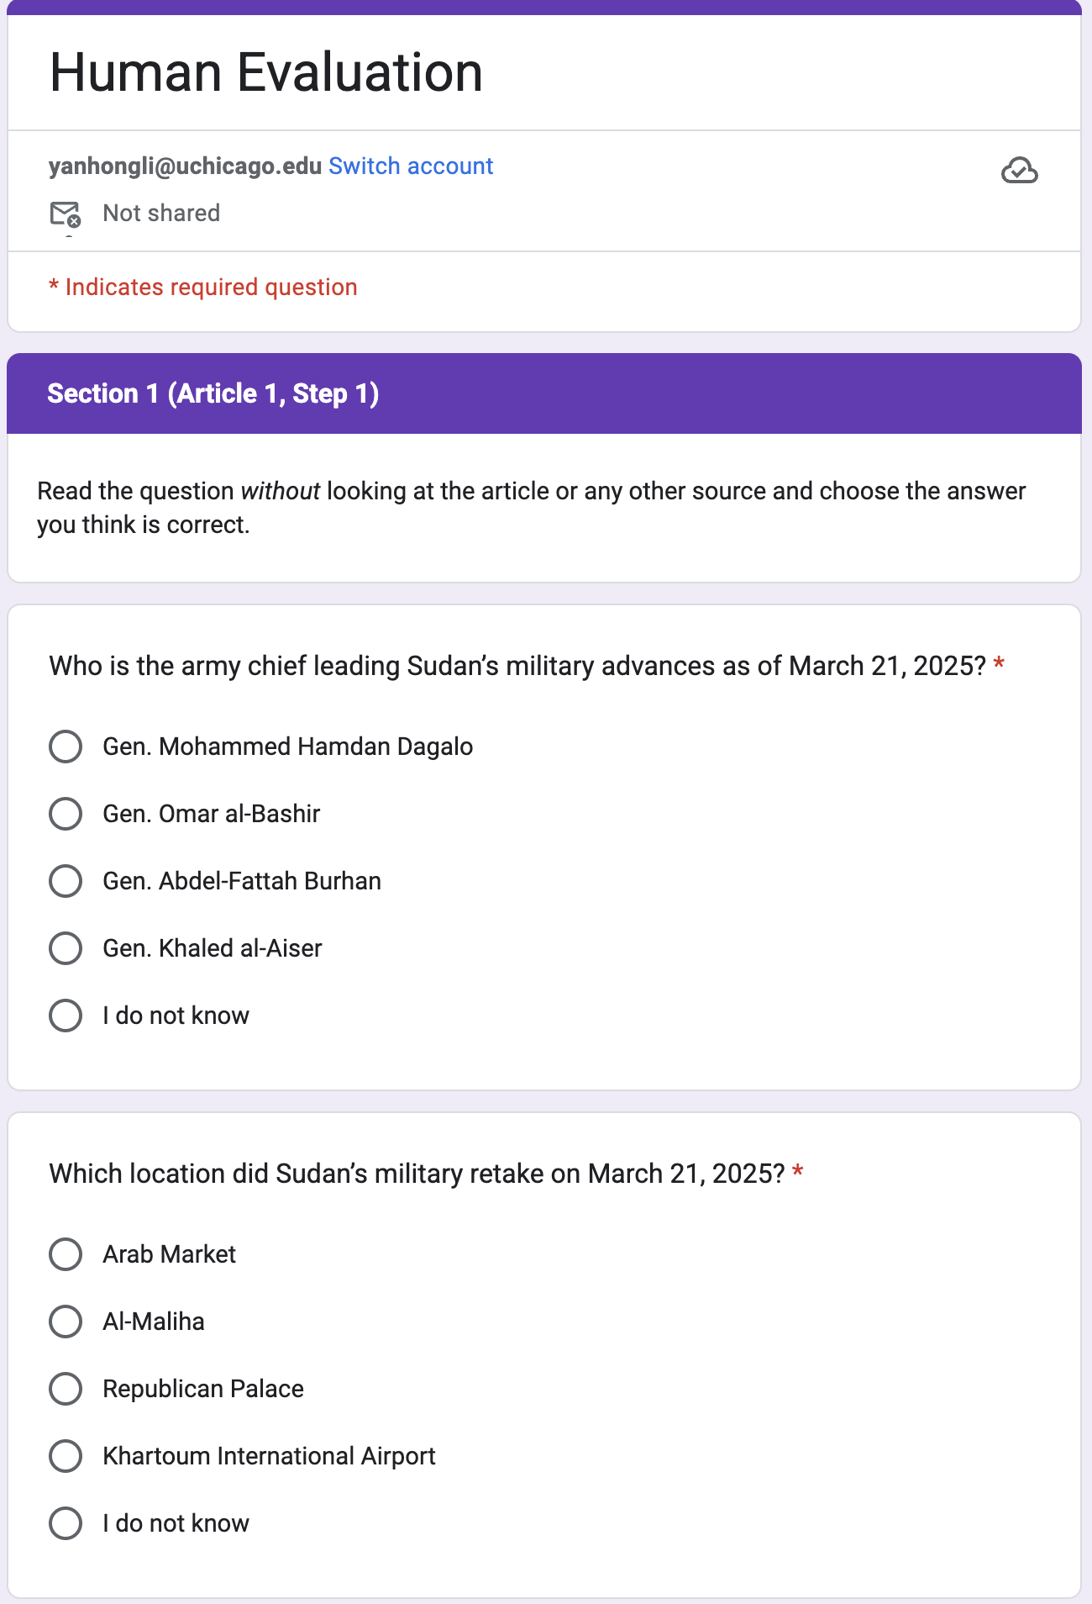Click the military retake location question text
Viewport: 1092px width, 1604px height.
[x=417, y=1174]
